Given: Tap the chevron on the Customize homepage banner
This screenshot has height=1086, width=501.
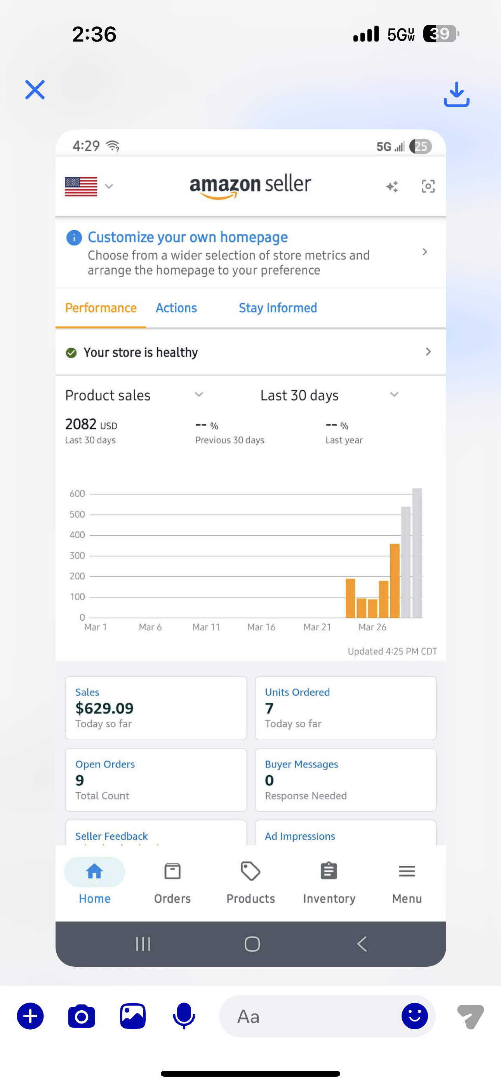Looking at the screenshot, I should click(424, 252).
